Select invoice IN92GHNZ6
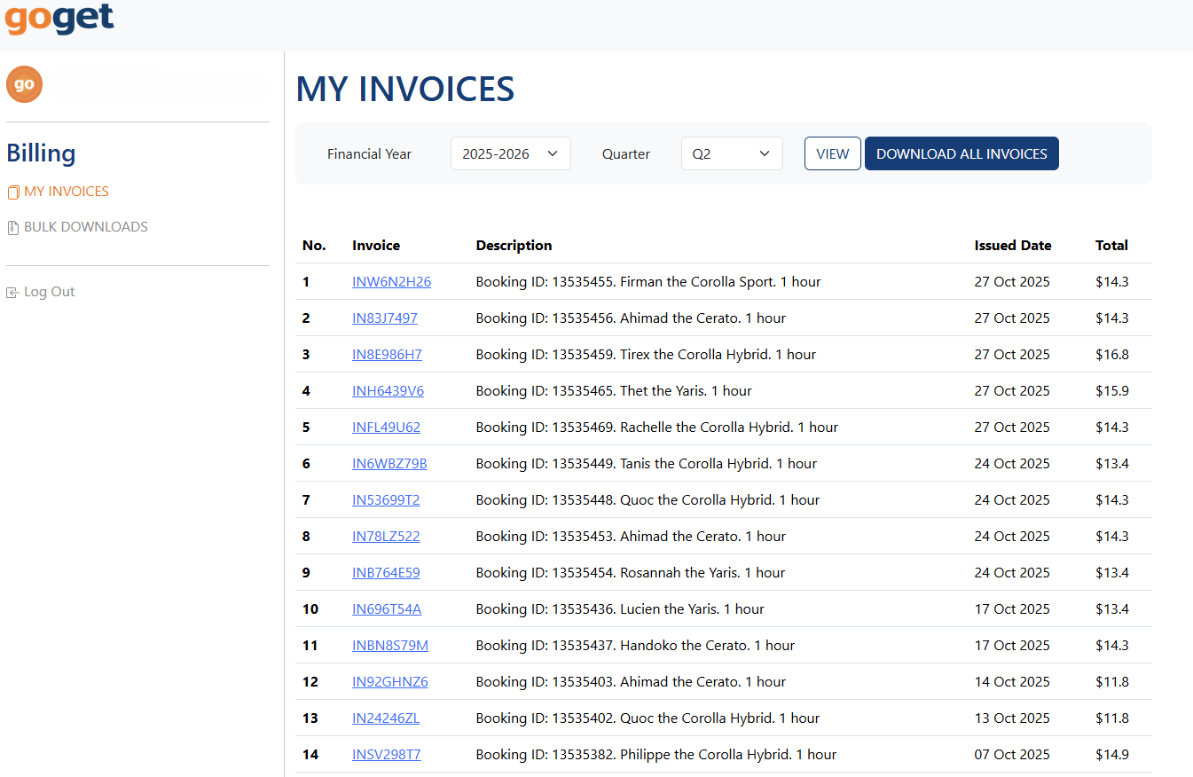The height and width of the screenshot is (777, 1193). (389, 682)
